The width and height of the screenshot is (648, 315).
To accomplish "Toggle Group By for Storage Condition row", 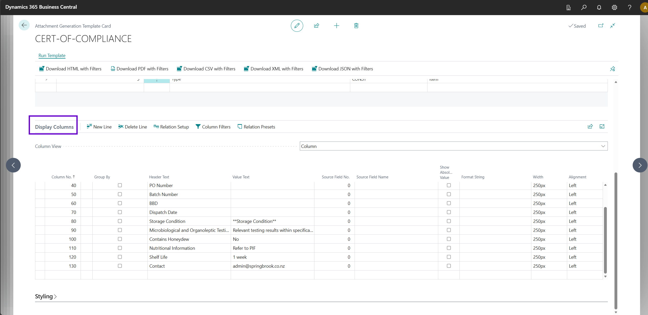I will click(120, 221).
